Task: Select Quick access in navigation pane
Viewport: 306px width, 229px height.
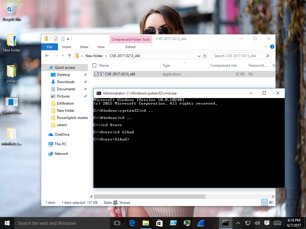Action: (x=65, y=68)
